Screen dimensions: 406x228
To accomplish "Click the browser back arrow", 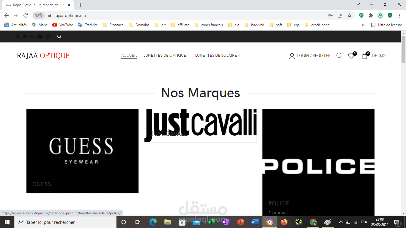I will click(7, 15).
